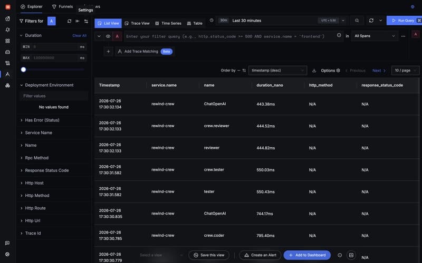The width and height of the screenshot is (422, 263).
Task: Click the magnifier zoom icon in time bar
Action: tap(357, 21)
